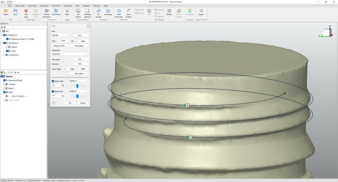Go to the Analysis tab

(x=86, y=6)
